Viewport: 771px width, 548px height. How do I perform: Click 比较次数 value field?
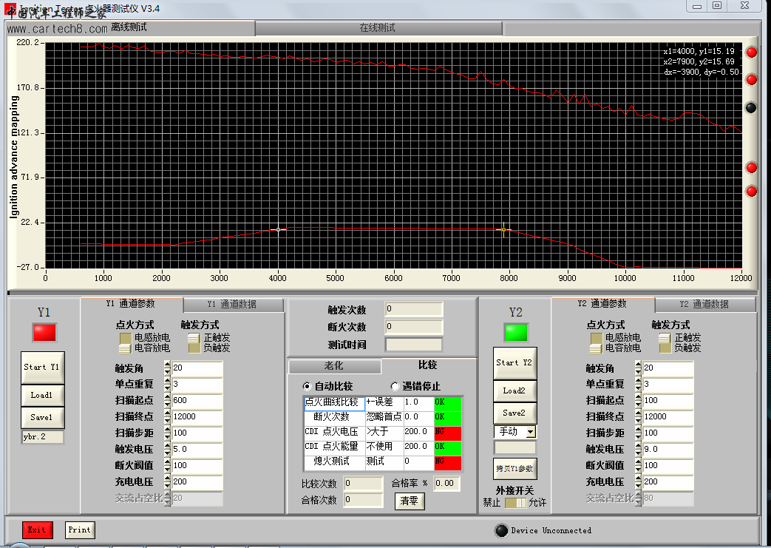(x=363, y=484)
